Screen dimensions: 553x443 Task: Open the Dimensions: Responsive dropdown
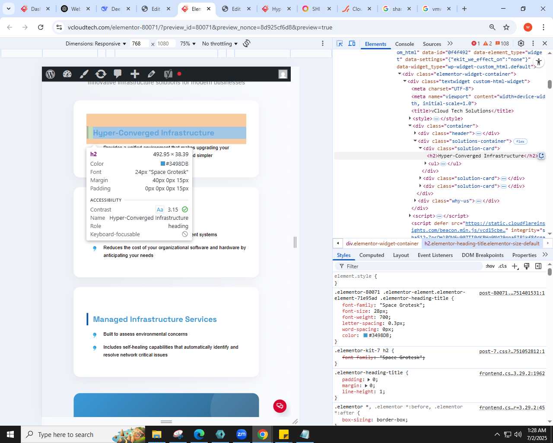(x=96, y=44)
